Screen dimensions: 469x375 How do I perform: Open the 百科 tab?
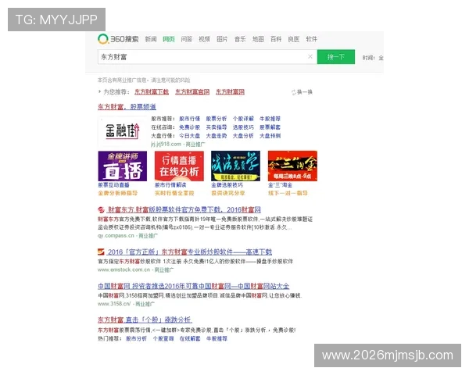276,39
